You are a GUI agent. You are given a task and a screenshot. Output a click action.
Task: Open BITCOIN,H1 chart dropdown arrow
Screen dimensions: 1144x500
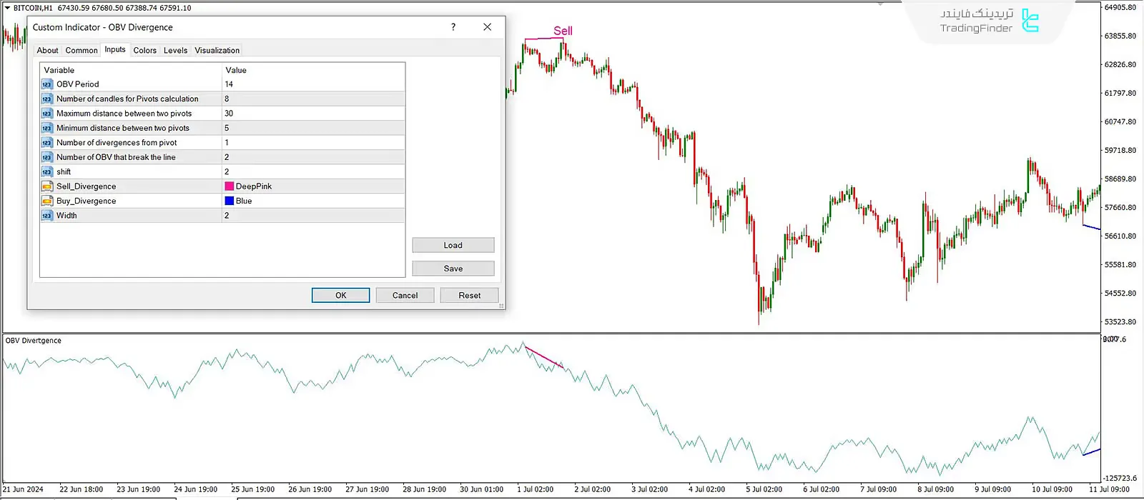pyautogui.click(x=7, y=8)
